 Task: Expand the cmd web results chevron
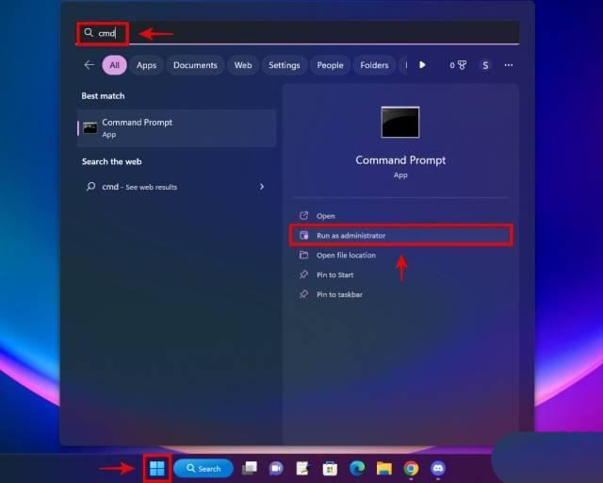(262, 187)
